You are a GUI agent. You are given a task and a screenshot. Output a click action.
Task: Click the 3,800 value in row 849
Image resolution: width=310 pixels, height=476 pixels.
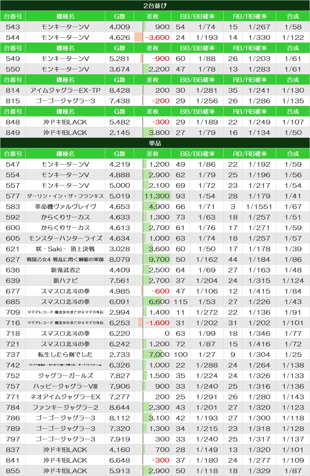coord(159,133)
